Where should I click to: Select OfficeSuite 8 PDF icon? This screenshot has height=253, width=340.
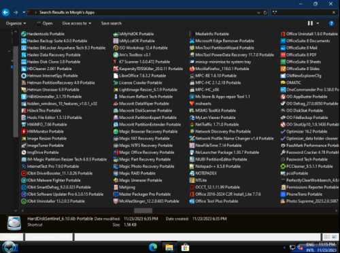pos(283,55)
